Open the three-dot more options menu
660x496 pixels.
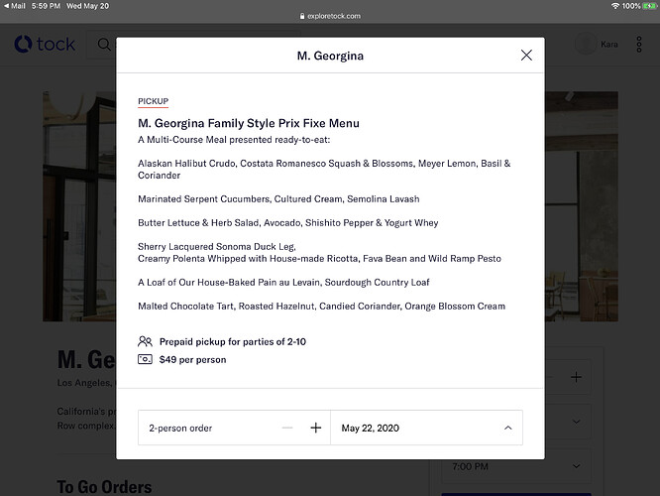pyautogui.click(x=639, y=45)
